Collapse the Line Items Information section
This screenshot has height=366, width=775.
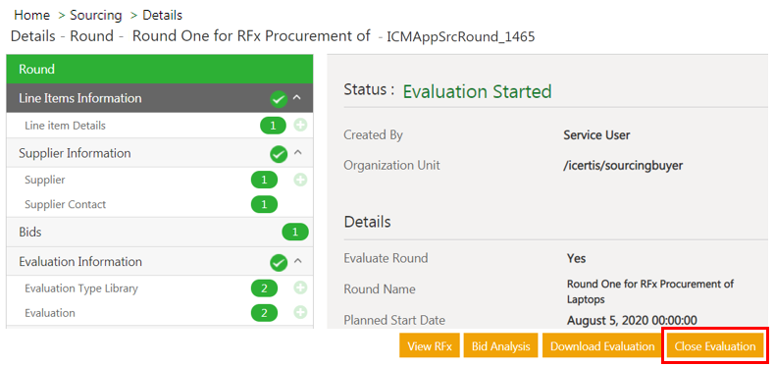[297, 98]
